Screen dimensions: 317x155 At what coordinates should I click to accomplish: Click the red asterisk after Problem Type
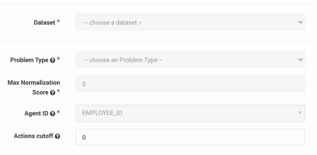(x=58, y=59)
